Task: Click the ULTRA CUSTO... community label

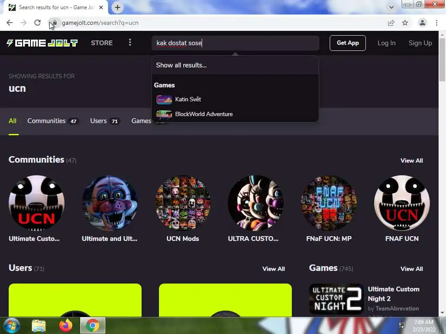Action: 253,239
